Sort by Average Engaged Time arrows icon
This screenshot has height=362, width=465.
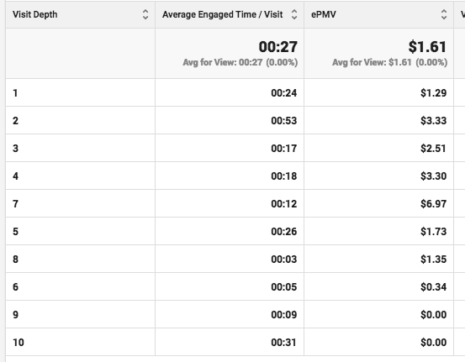coord(294,14)
